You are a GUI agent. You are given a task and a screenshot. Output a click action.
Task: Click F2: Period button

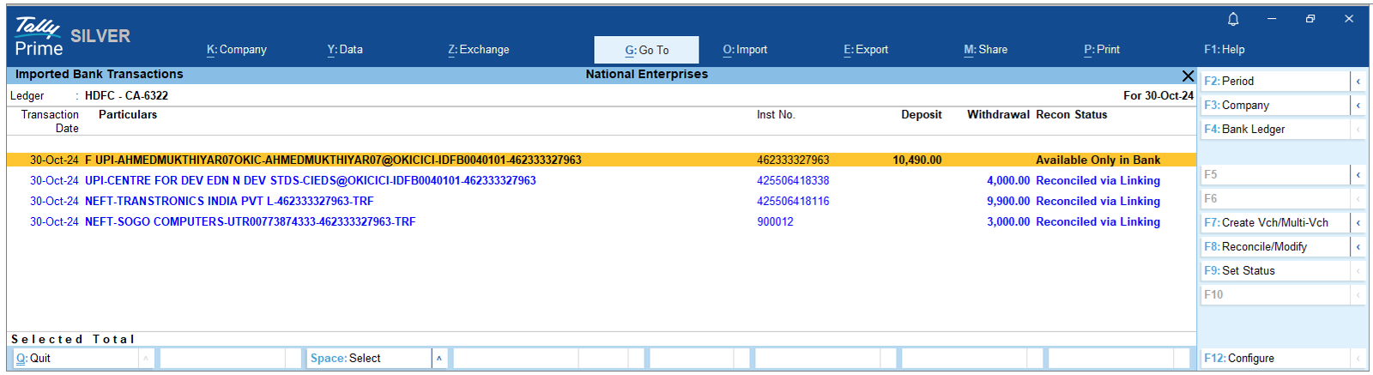tap(1274, 81)
